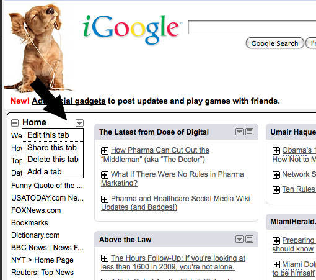This screenshot has height=280, width=316.
Task: Expand Obama's article plus icon
Action: pos(276,151)
